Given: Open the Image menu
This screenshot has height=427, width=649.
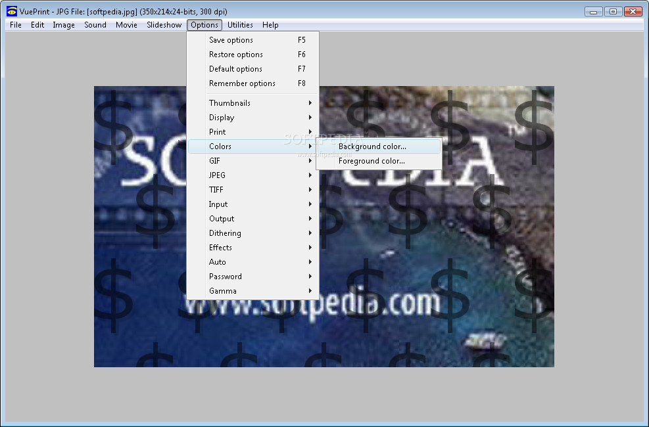Looking at the screenshot, I should (x=64, y=25).
